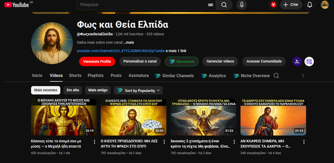Switch to the Início tab
The height and width of the screenshot is (163, 334).
(x=37, y=75)
